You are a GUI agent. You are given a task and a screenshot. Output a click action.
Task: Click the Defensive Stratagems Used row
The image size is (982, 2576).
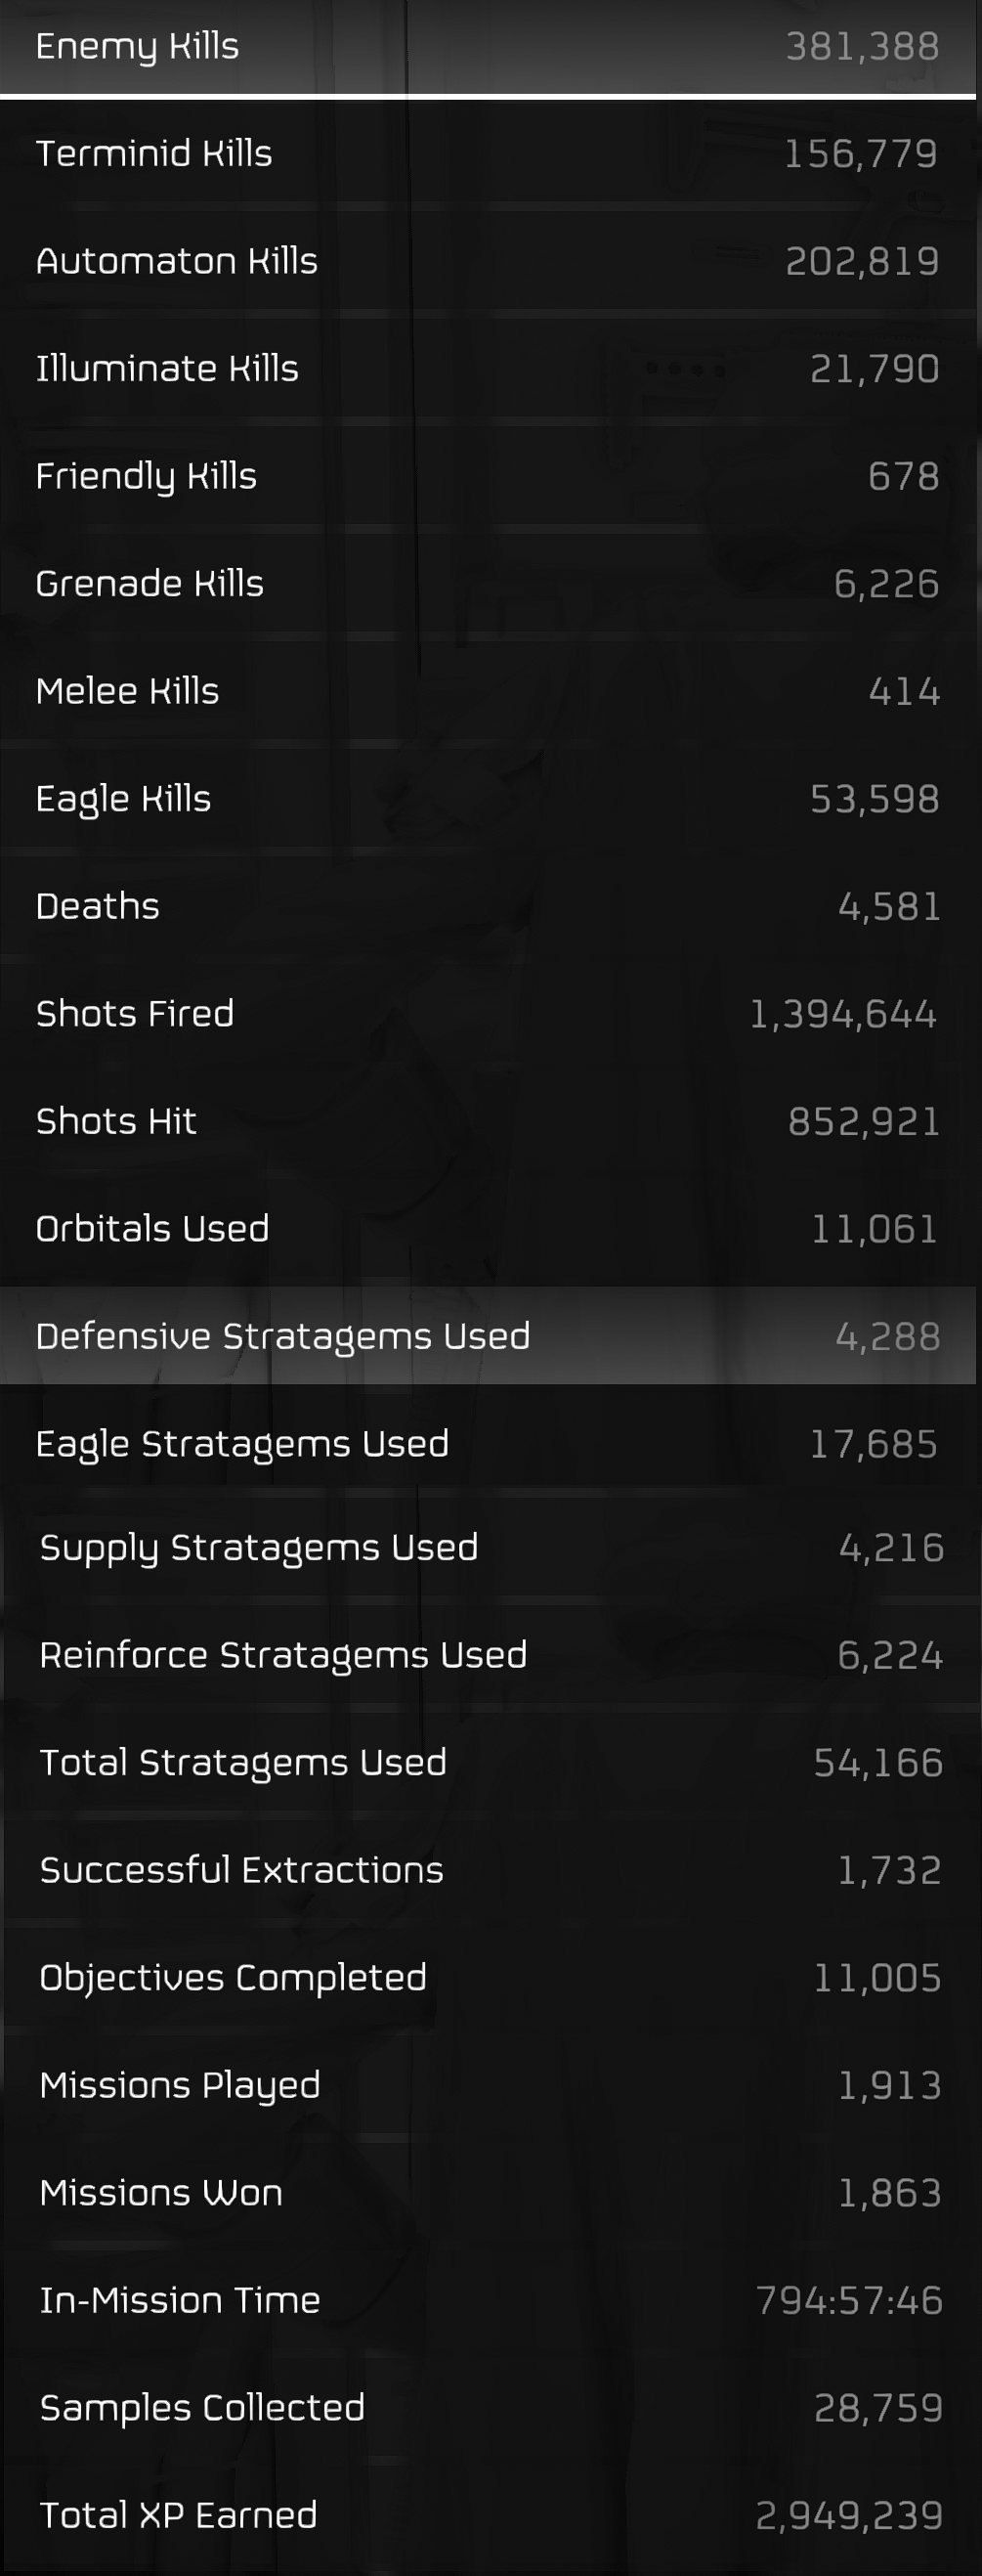(x=488, y=1336)
